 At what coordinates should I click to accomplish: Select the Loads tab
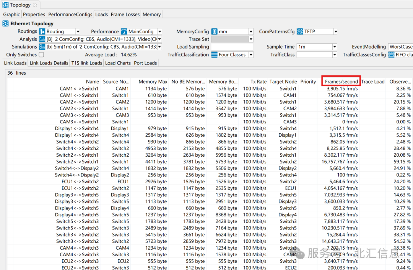101,14
